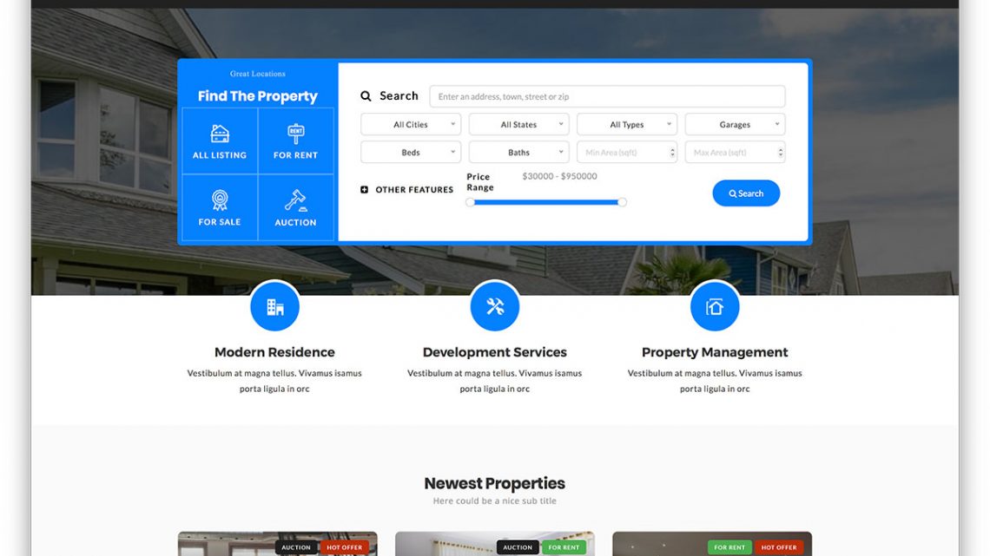This screenshot has height=556, width=990.
Task: Click the right handle of price range slider
Action: [622, 202]
